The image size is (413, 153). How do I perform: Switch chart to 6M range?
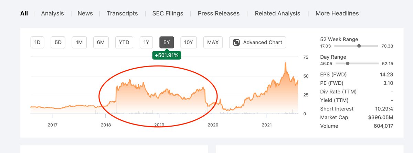(x=100, y=43)
